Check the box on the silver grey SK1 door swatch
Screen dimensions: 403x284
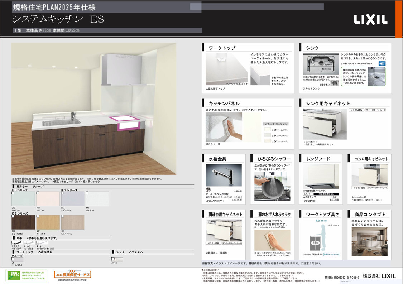pyautogui.click(x=63, y=193)
